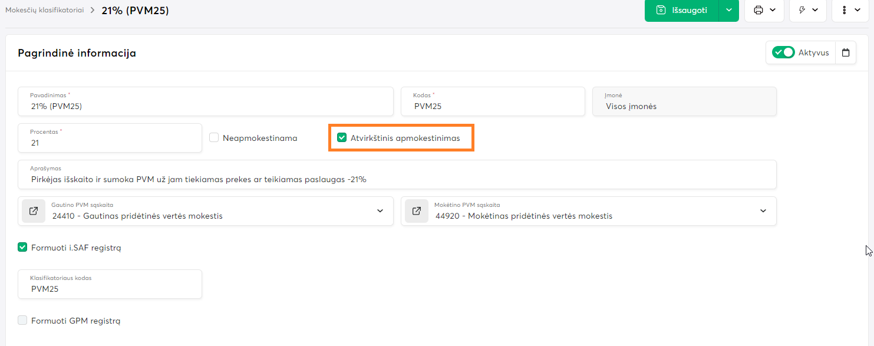Uncheck Atvirkštinis apmokestinimas checkbox
The width and height of the screenshot is (874, 346).
click(x=342, y=138)
